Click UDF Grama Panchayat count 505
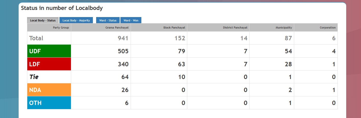Image resolution: width=361 pixels, height=118 pixels. tap(123, 51)
